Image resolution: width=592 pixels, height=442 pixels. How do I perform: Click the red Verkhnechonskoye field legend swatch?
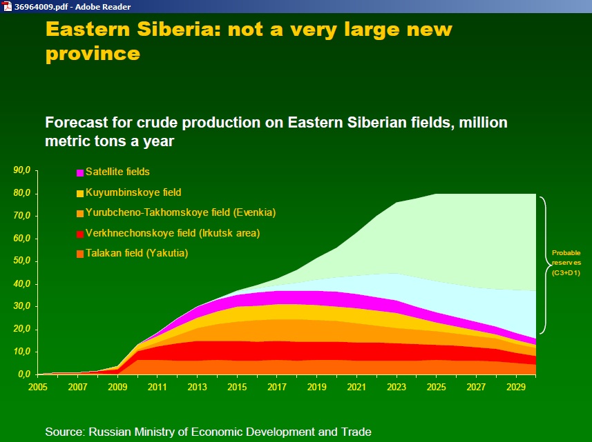click(80, 234)
